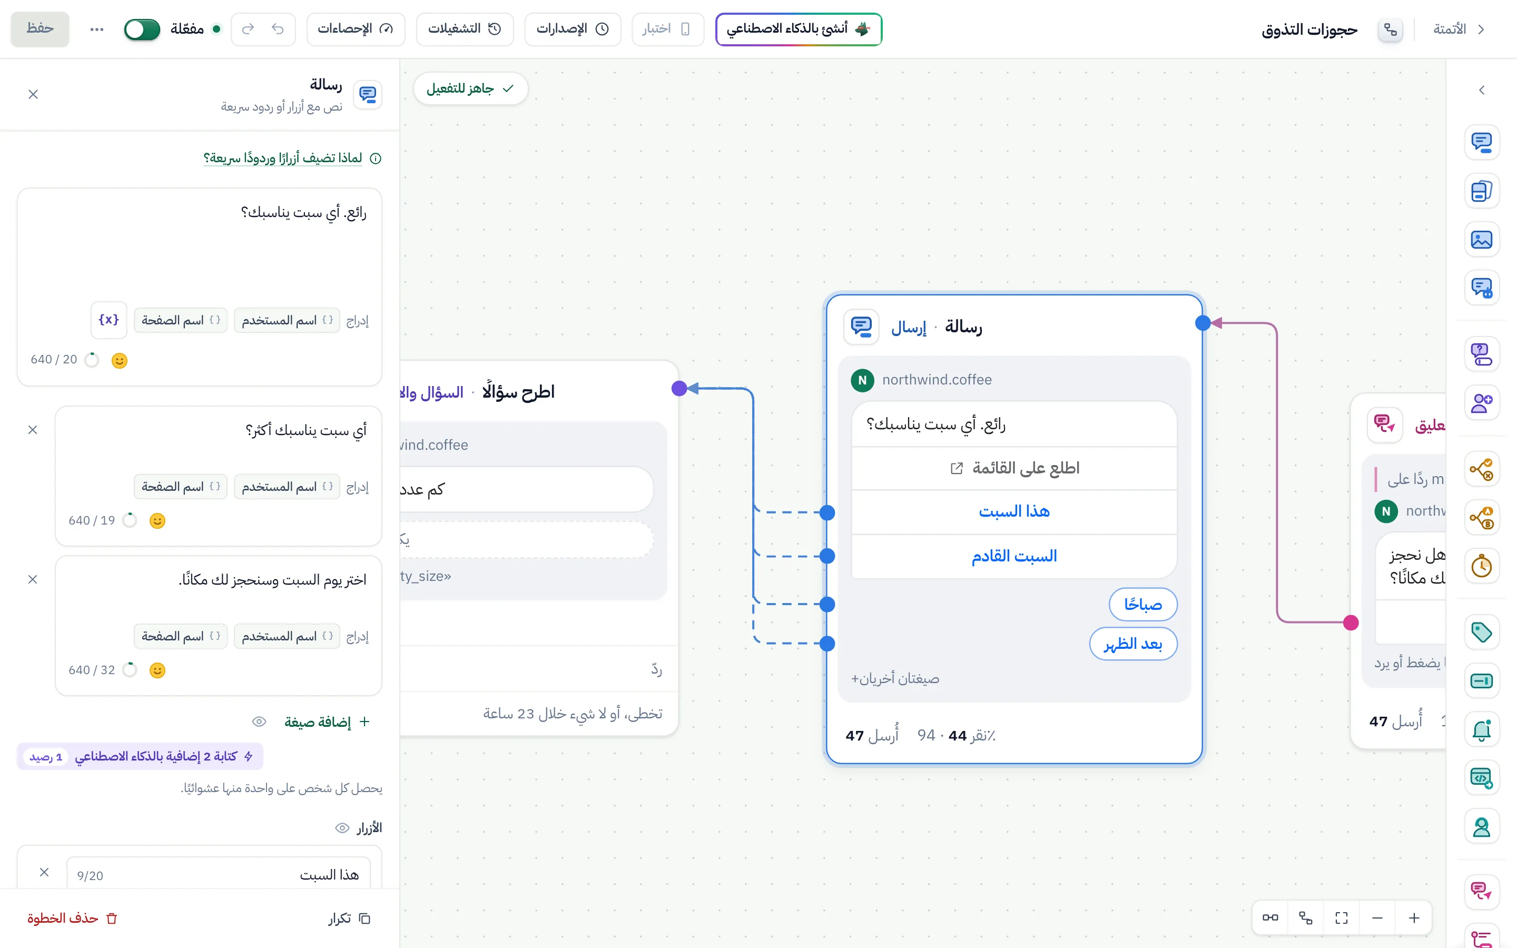Zoom in on the canvas
Screen dimensions: 1517x948
pyautogui.click(x=1414, y=918)
